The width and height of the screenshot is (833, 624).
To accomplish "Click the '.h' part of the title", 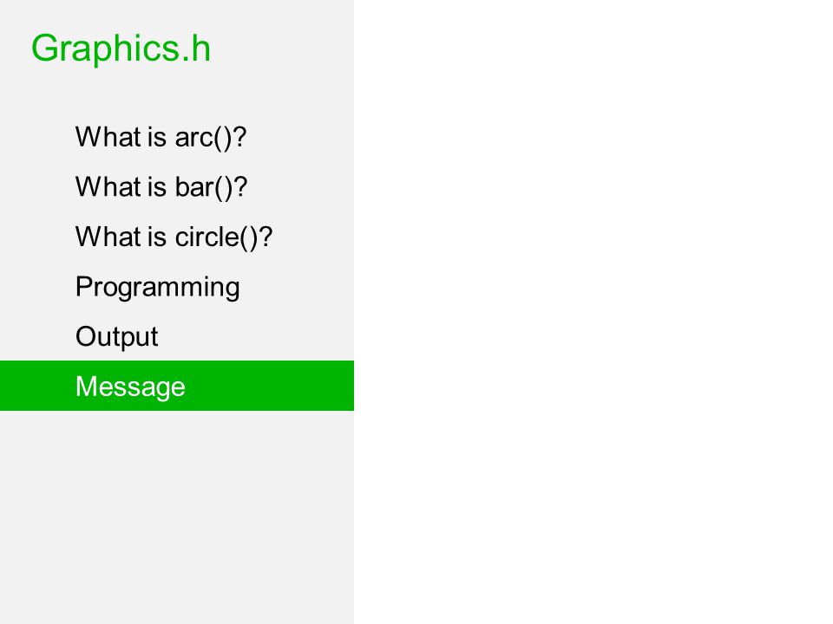I will coord(197,49).
